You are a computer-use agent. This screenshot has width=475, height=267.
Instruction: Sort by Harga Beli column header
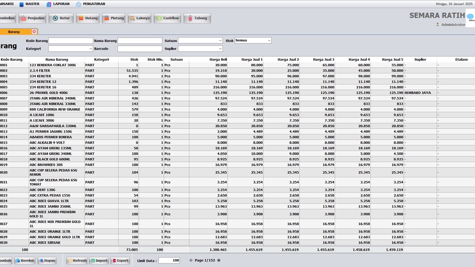208,60
